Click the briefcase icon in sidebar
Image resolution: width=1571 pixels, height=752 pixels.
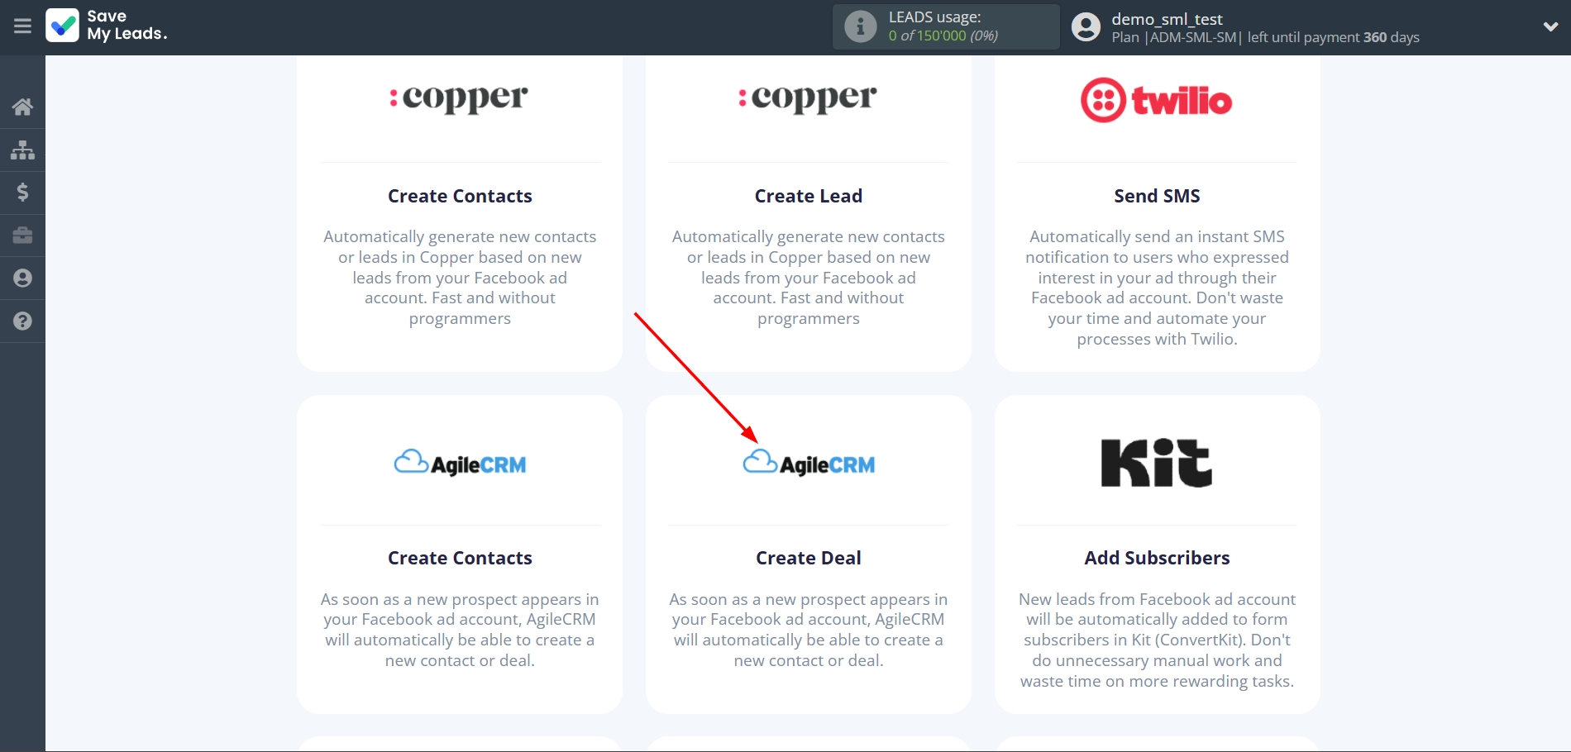22,236
